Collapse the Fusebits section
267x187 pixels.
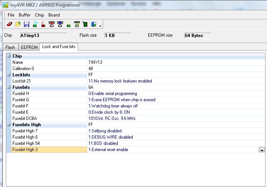(x=9, y=87)
